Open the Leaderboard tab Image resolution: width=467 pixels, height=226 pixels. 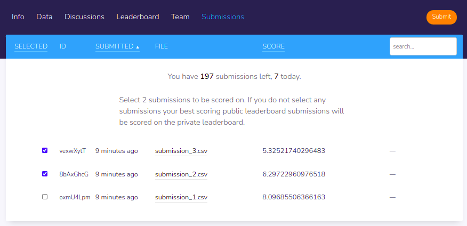[138, 17]
